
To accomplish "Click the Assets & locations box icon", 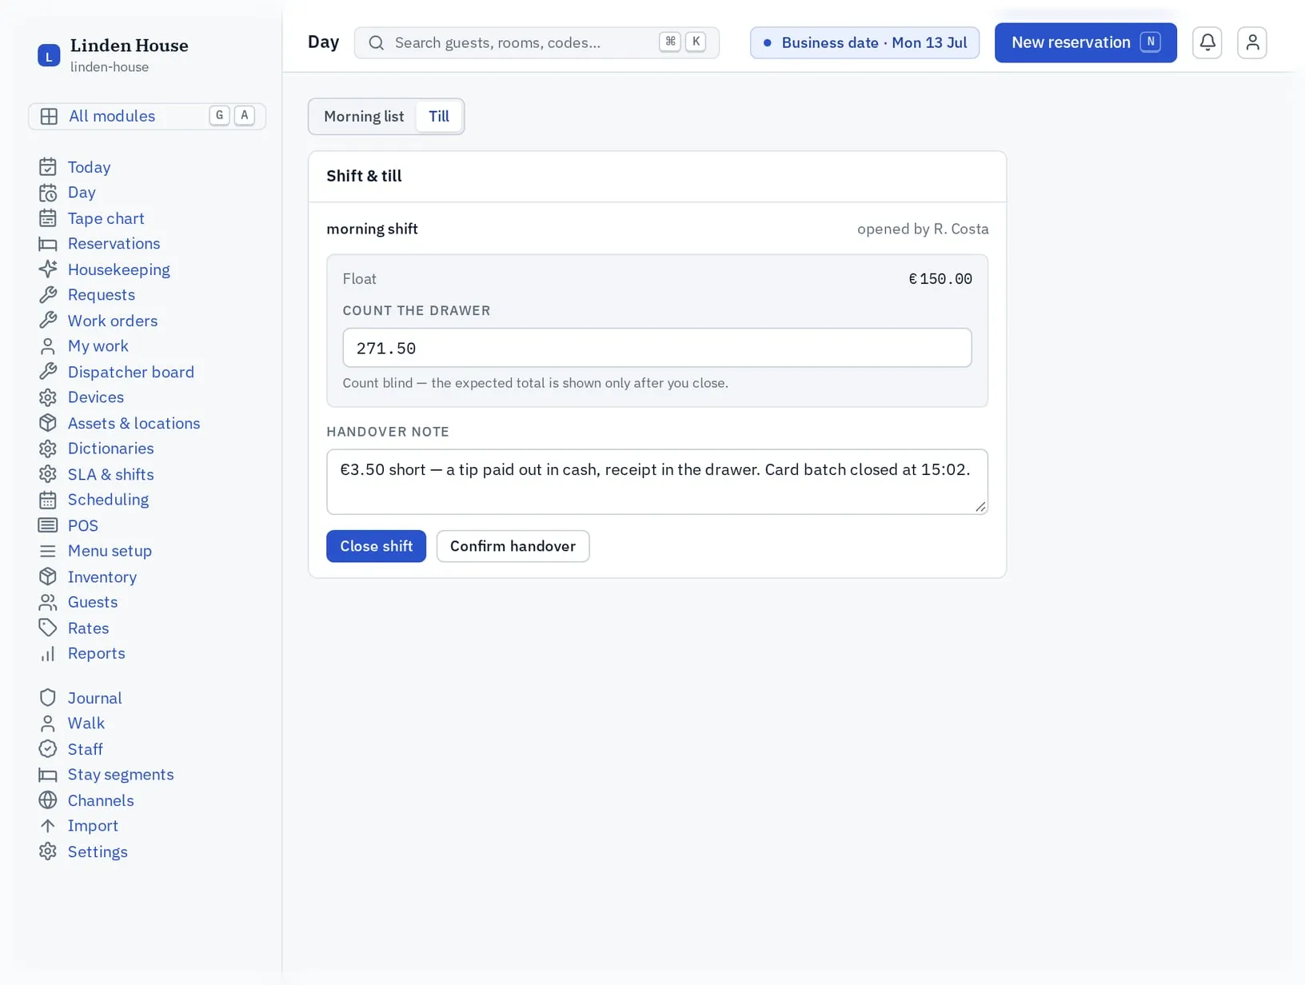I will point(48,423).
